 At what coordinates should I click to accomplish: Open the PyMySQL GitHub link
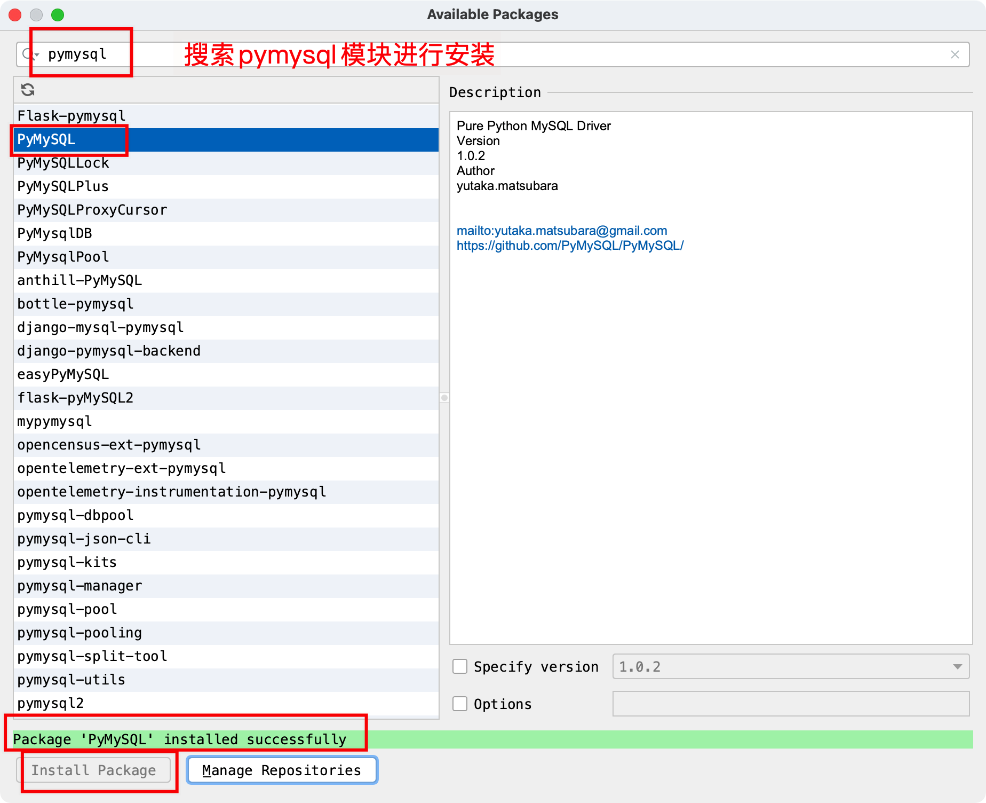(x=570, y=246)
